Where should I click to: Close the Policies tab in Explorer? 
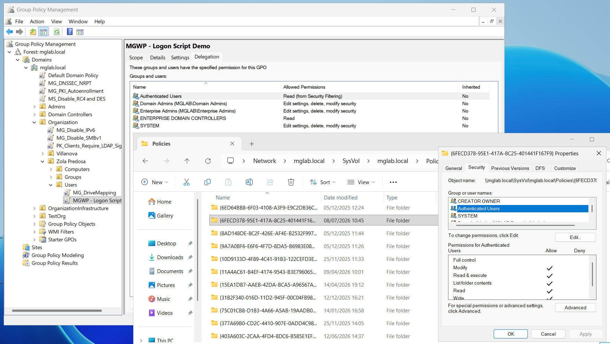pyautogui.click(x=232, y=144)
